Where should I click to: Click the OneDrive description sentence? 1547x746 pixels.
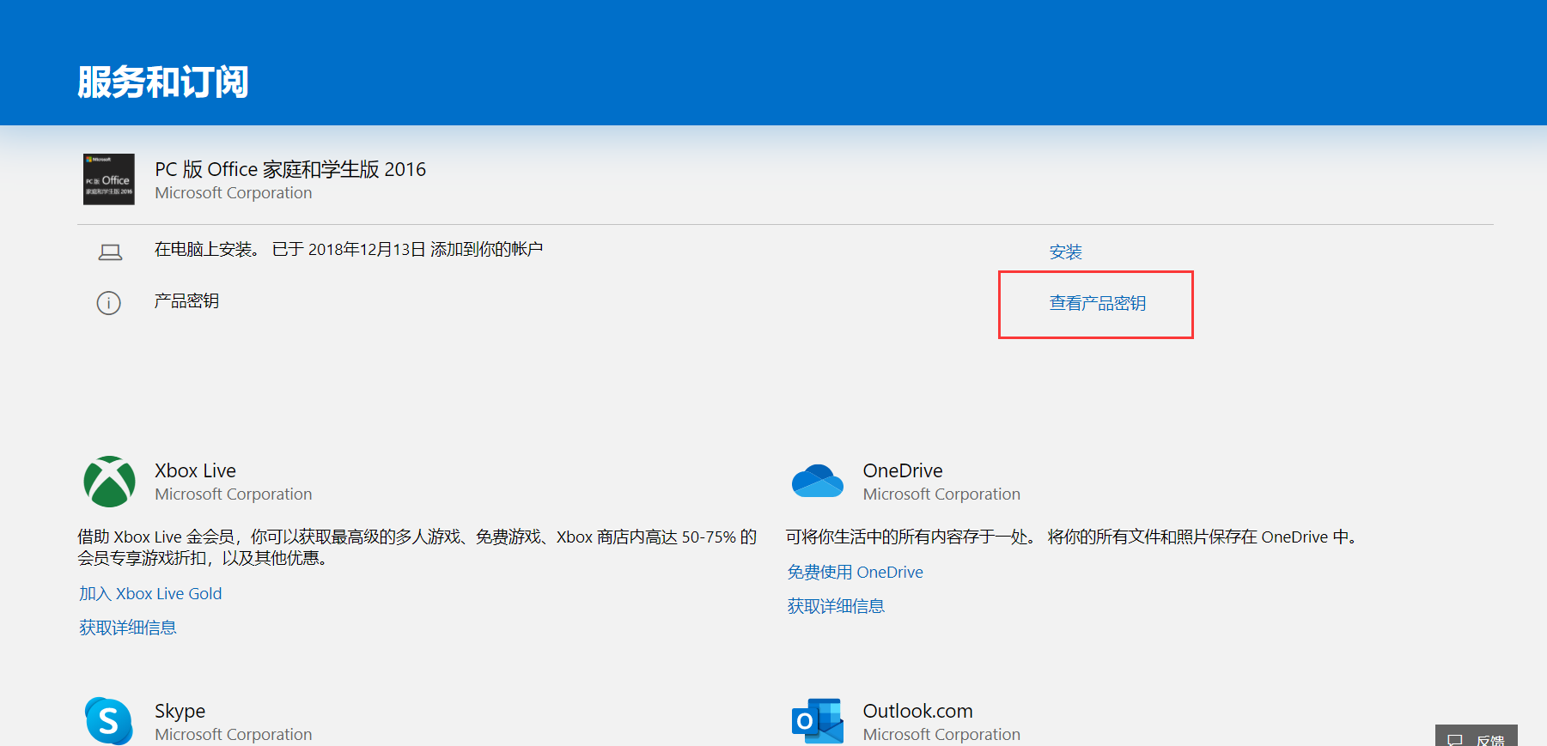click(1073, 537)
